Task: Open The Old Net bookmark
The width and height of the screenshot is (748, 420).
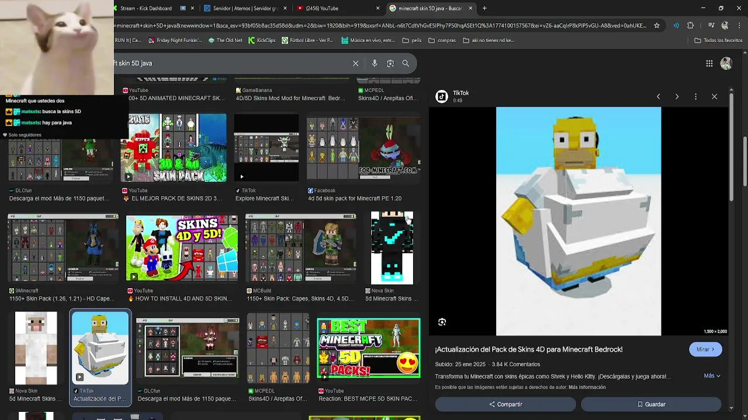Action: coord(224,40)
